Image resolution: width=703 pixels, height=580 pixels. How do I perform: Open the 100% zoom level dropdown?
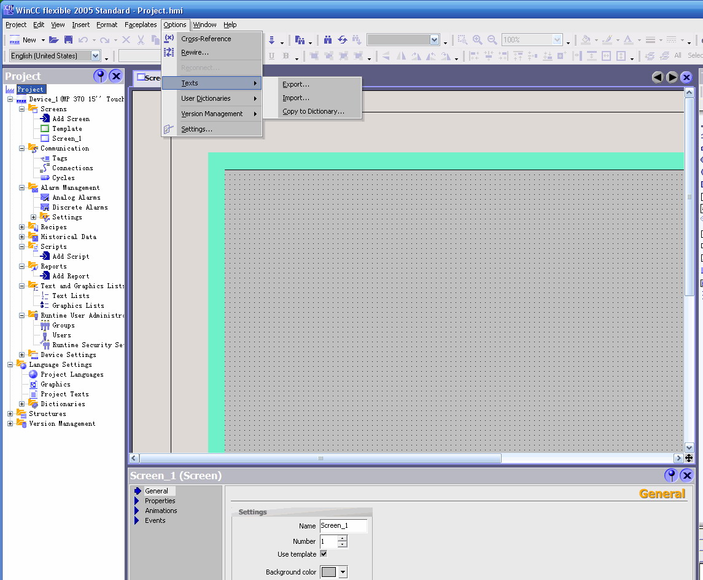[x=557, y=40]
